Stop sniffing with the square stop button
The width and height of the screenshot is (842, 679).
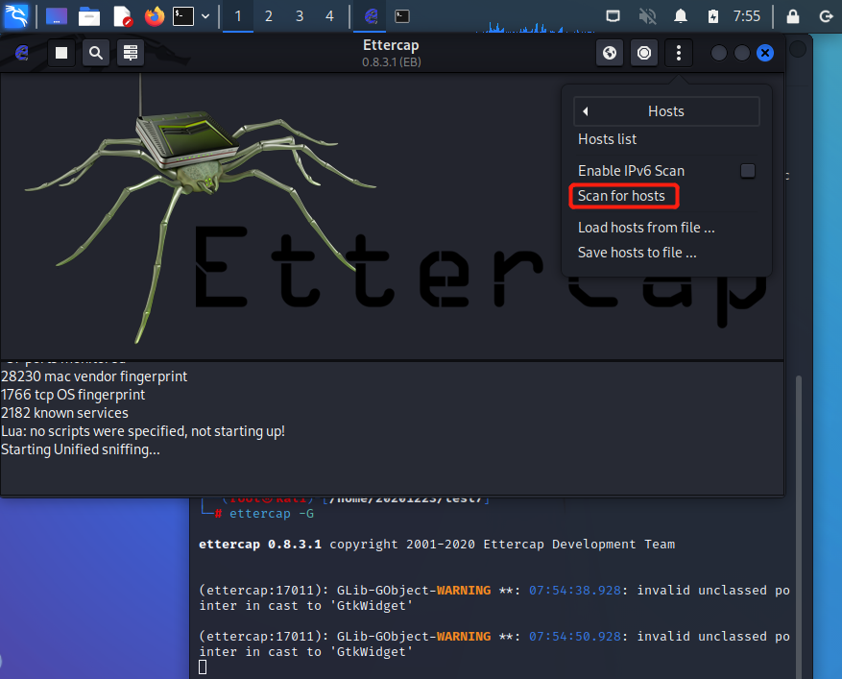(x=61, y=53)
